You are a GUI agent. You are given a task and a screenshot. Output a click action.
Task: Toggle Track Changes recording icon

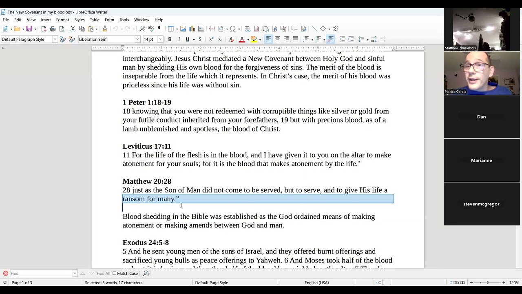point(303,29)
